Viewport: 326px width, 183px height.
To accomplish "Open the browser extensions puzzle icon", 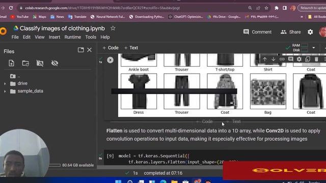I will (x=276, y=8).
